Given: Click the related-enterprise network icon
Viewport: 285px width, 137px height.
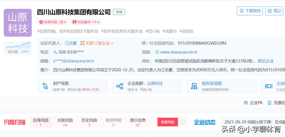Looking at the screenshot, I should click(x=83, y=43).
